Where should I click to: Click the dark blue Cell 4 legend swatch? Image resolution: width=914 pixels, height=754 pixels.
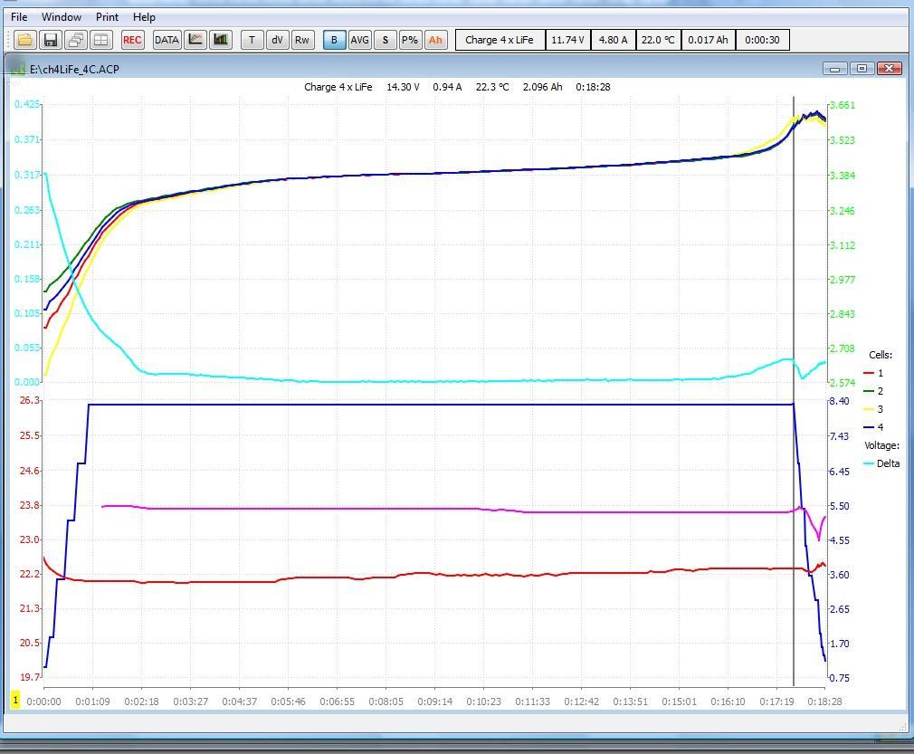click(x=869, y=427)
